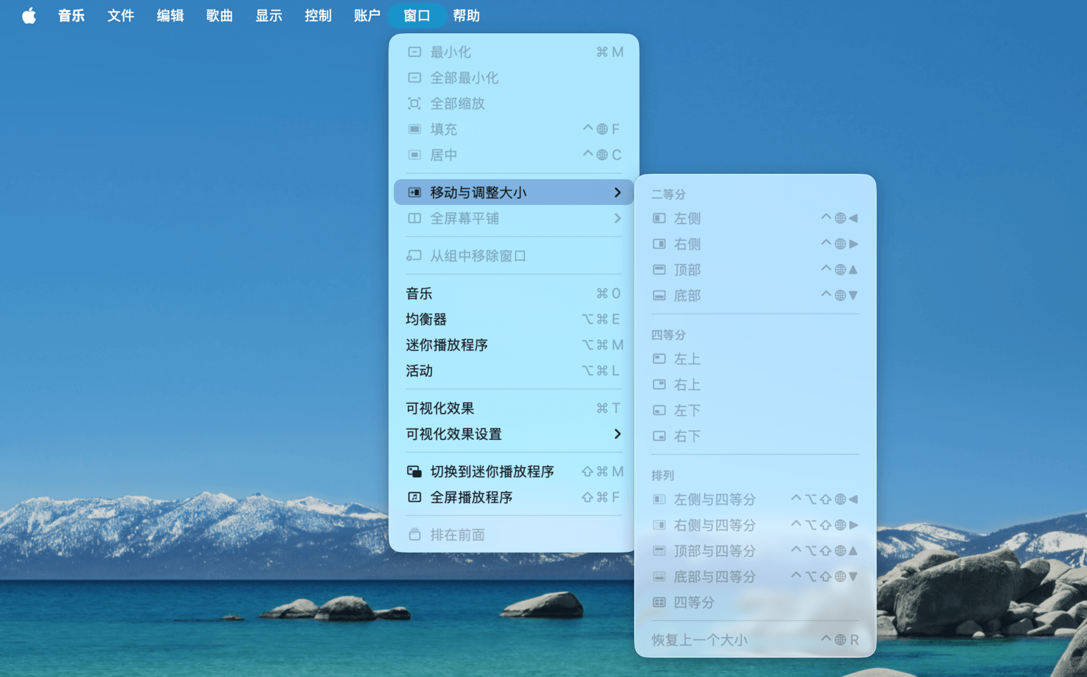Click the 左上 quarter-tile icon
This screenshot has height=677, width=1087.
tap(659, 359)
